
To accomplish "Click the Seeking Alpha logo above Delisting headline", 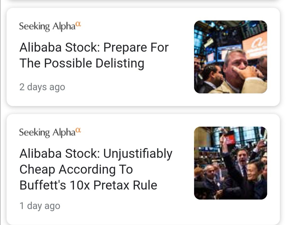I will [x=47, y=26].
